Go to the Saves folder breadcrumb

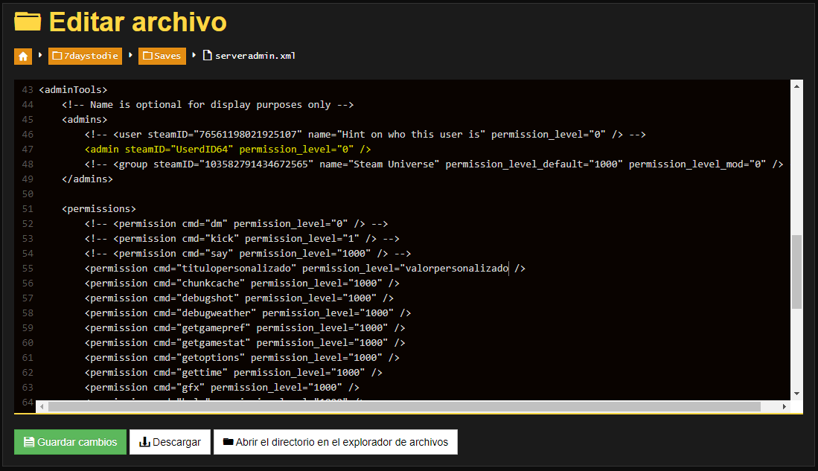(x=162, y=56)
